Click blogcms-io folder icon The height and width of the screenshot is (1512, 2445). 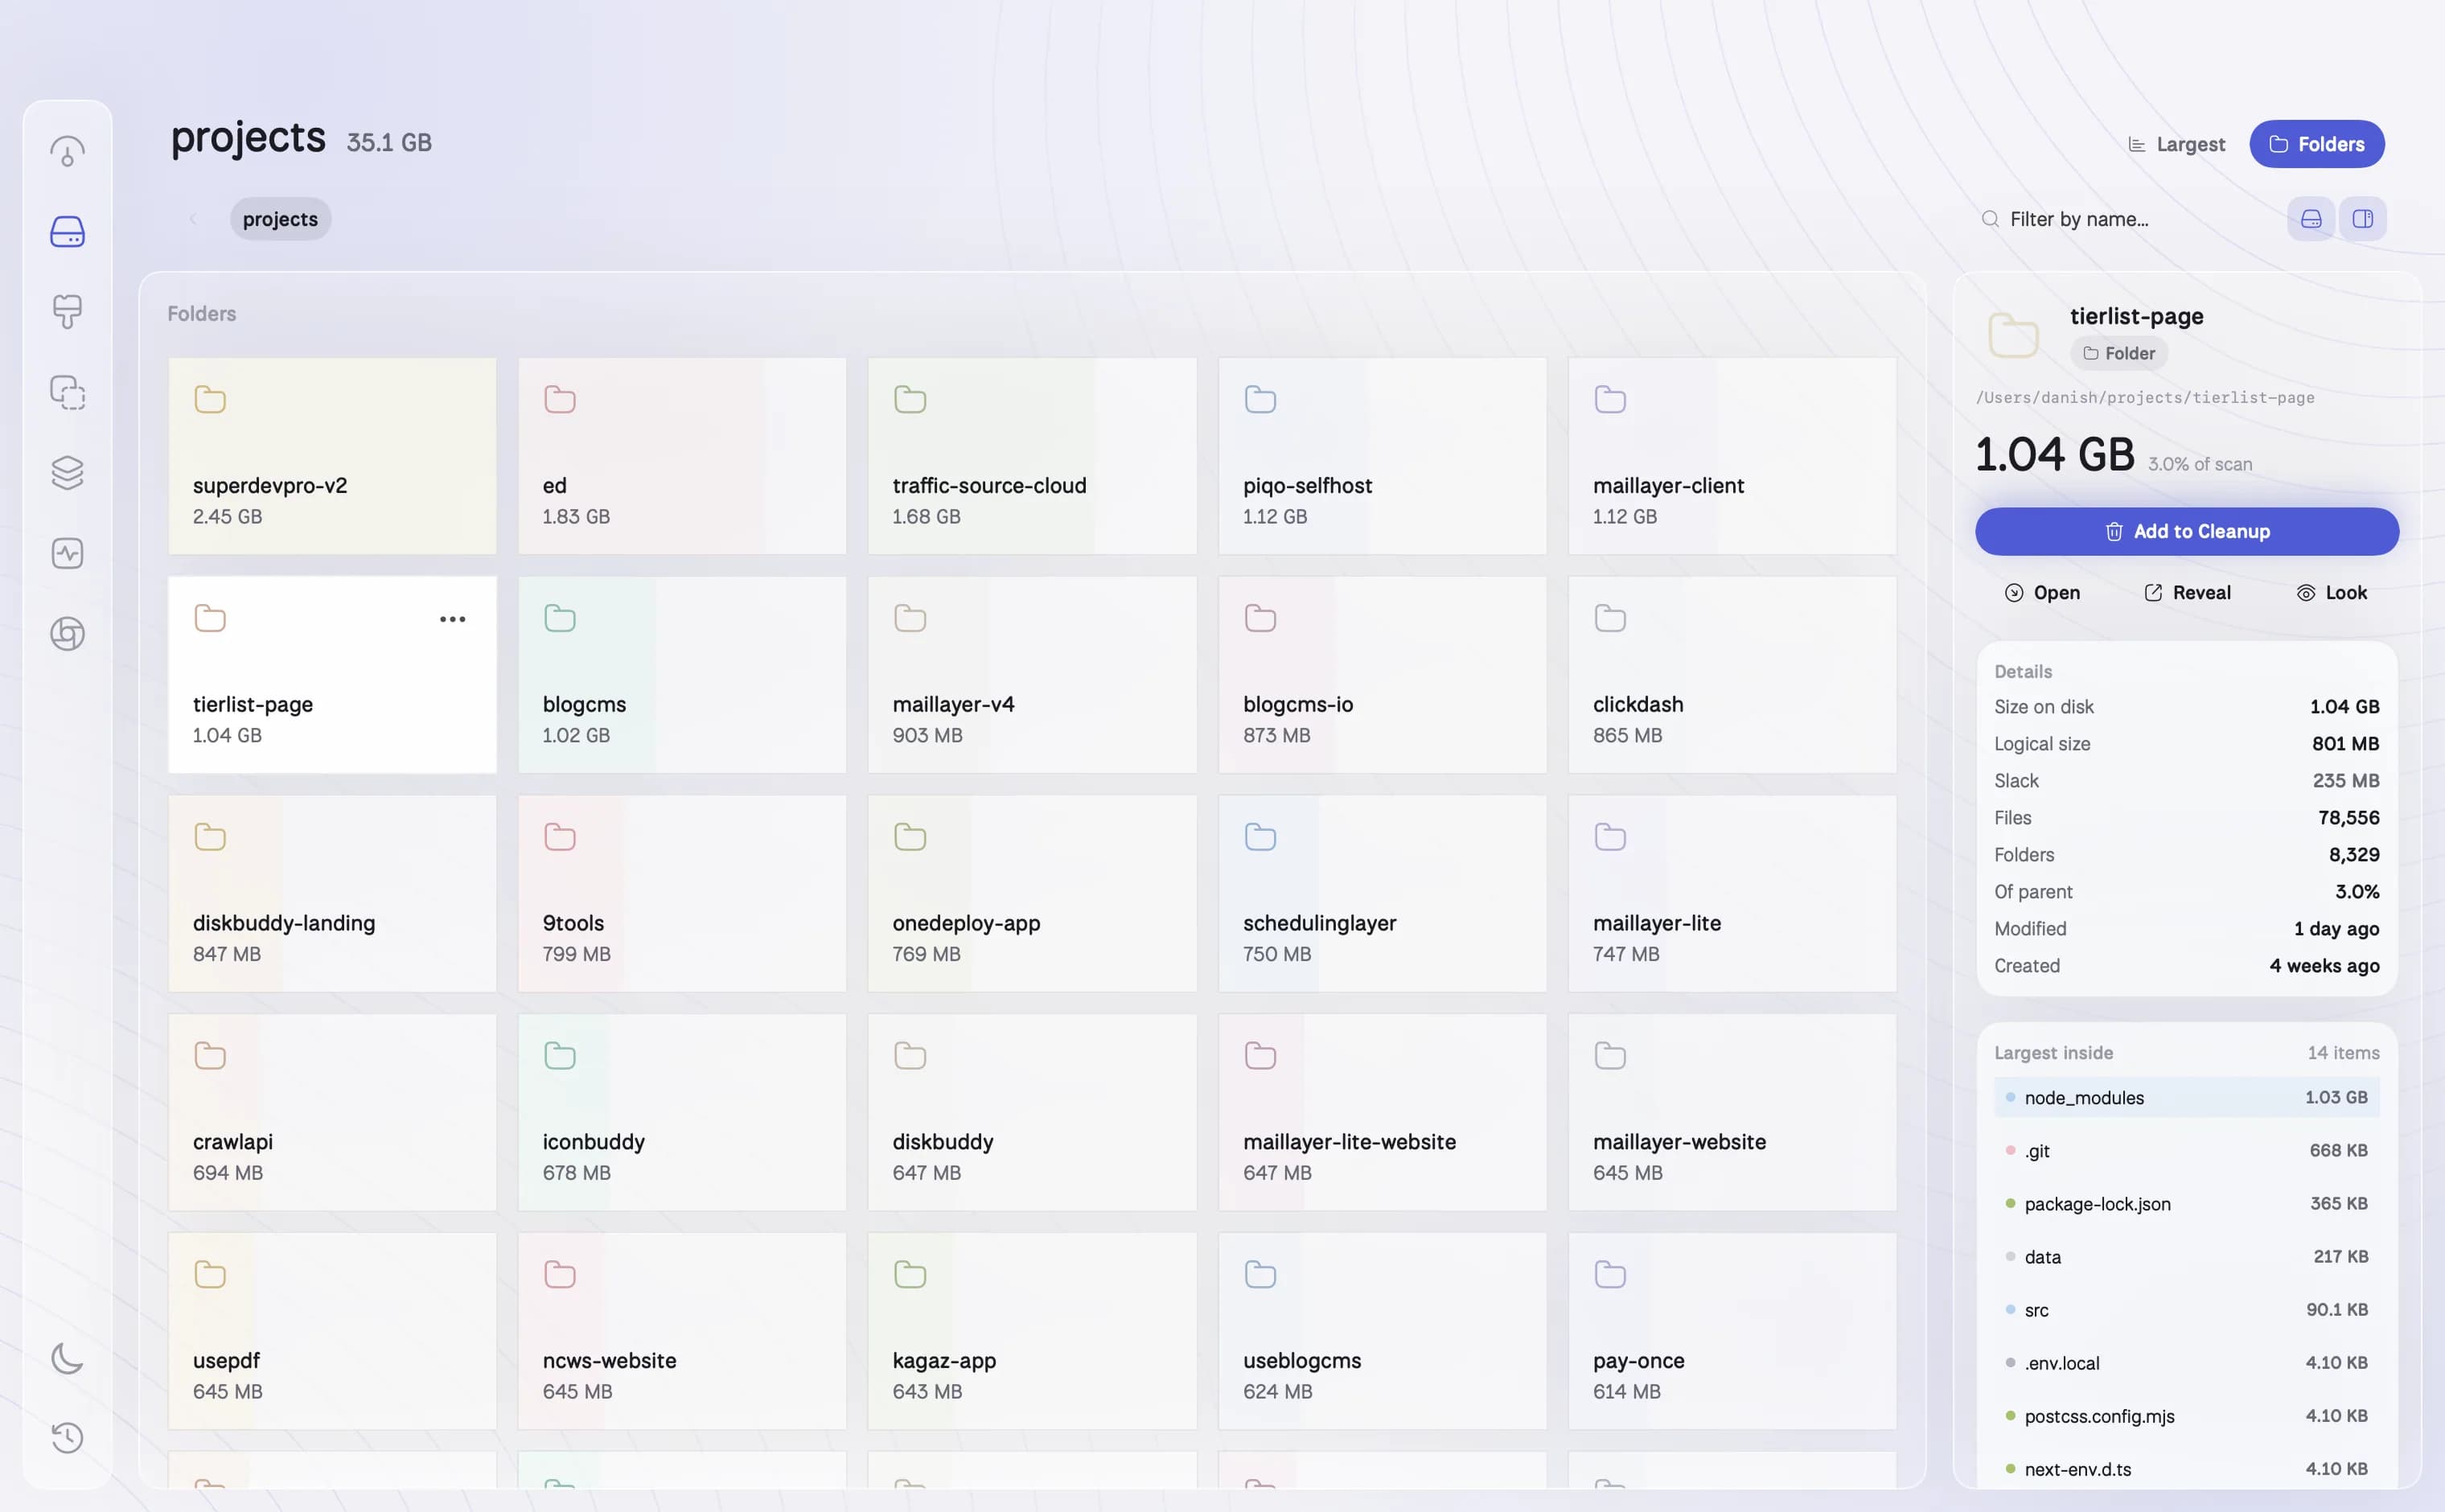click(x=1260, y=618)
